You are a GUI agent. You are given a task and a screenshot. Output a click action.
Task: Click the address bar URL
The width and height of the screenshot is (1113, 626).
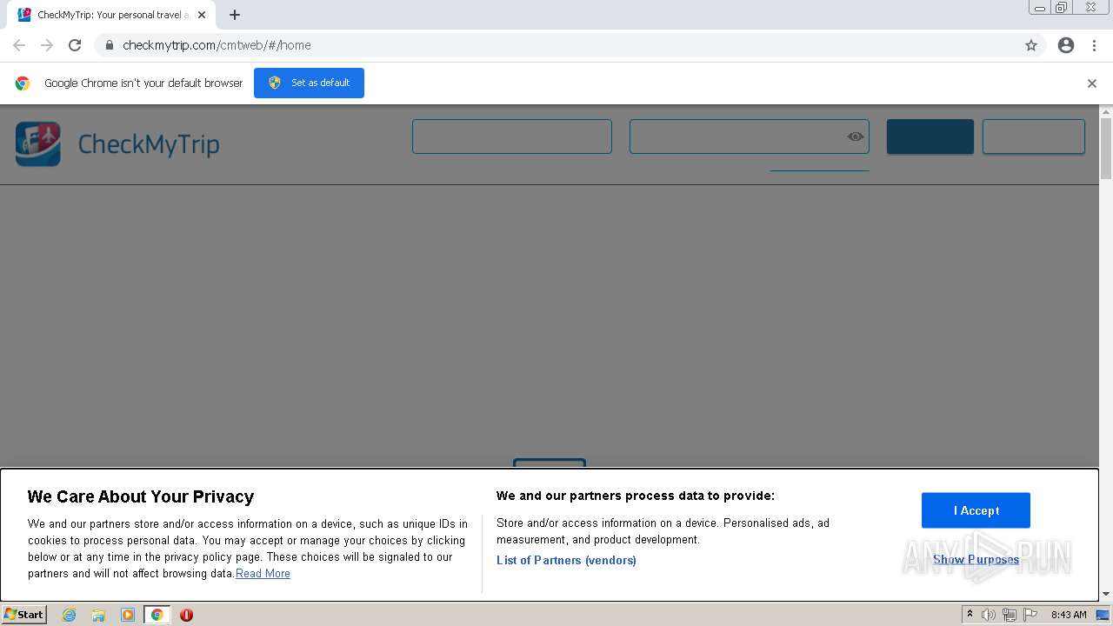(217, 45)
